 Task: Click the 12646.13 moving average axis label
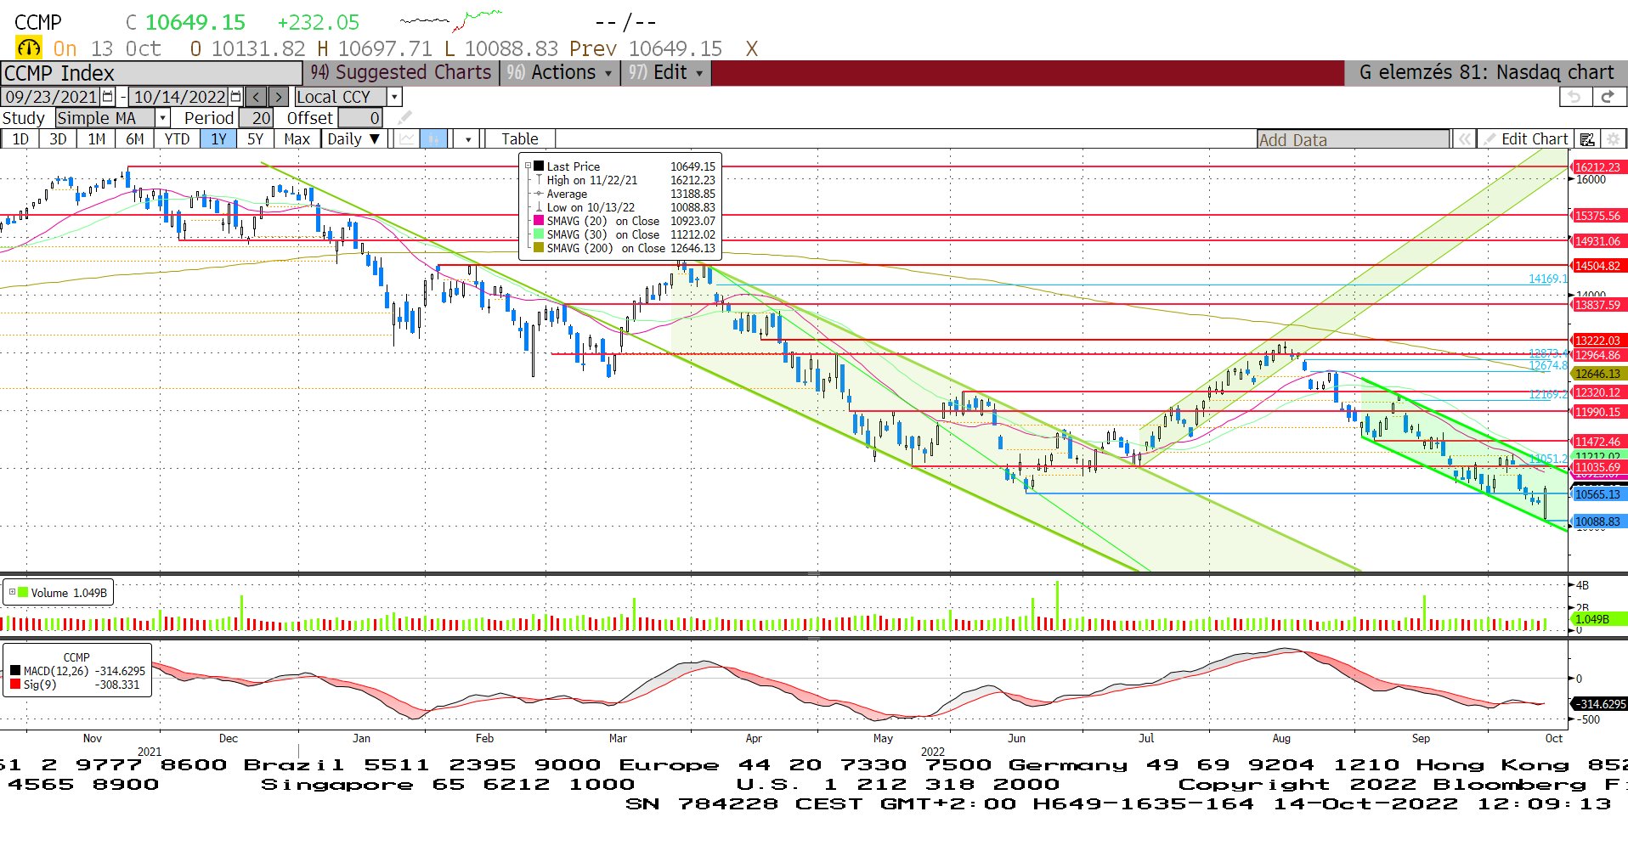1597,374
